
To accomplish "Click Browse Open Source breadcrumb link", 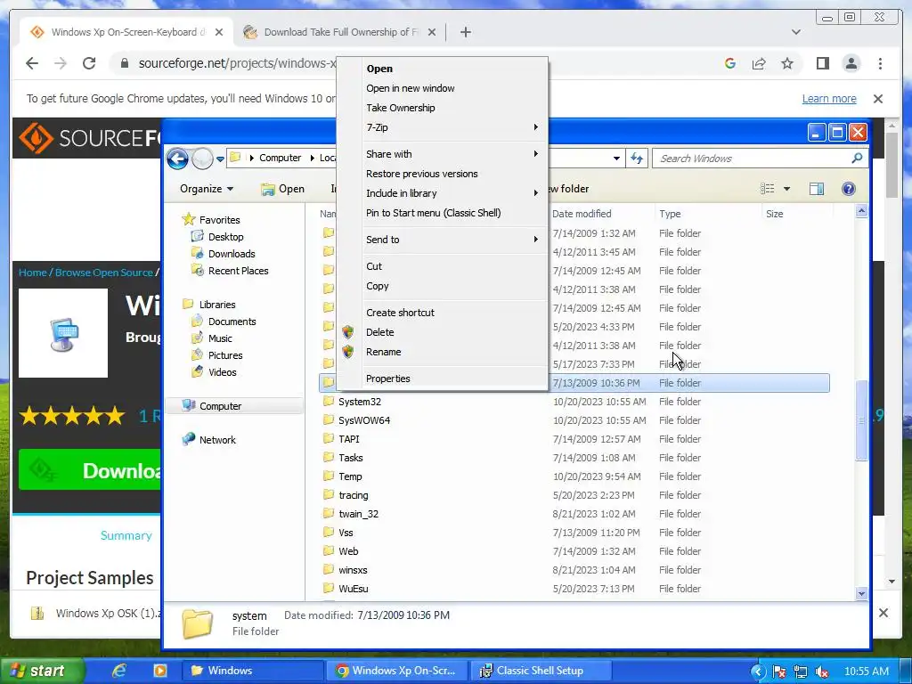I will click(x=103, y=273).
